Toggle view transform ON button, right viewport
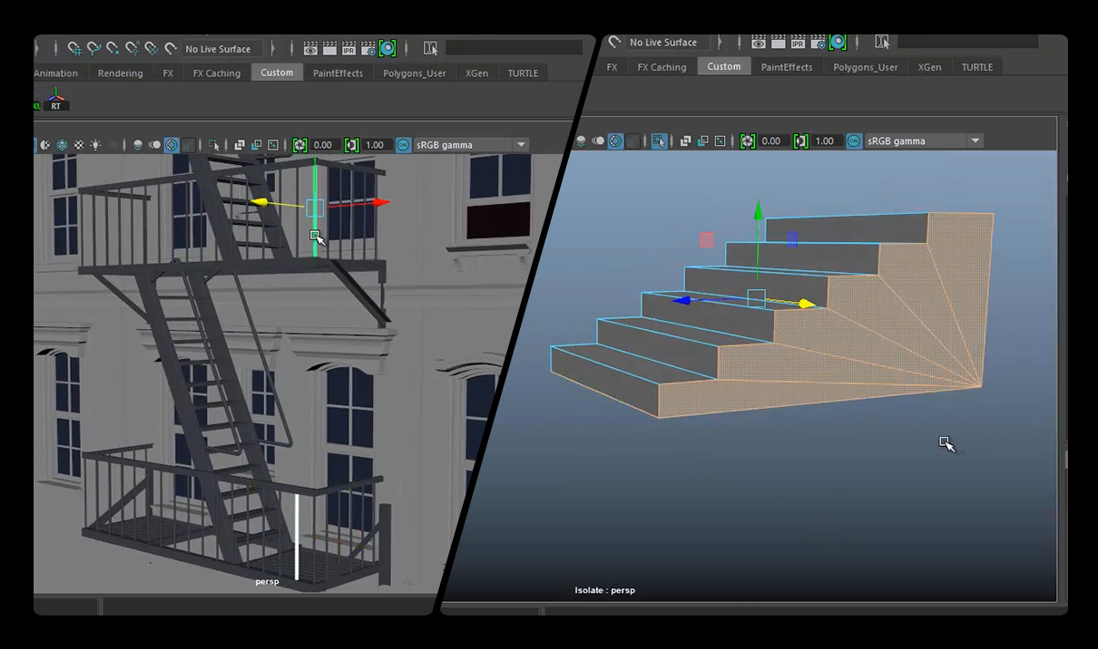Image resolution: width=1098 pixels, height=649 pixels. [x=854, y=140]
